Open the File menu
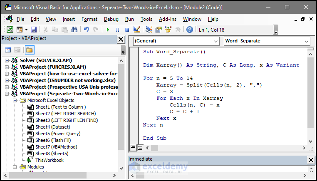The image size is (317, 181). point(20,19)
